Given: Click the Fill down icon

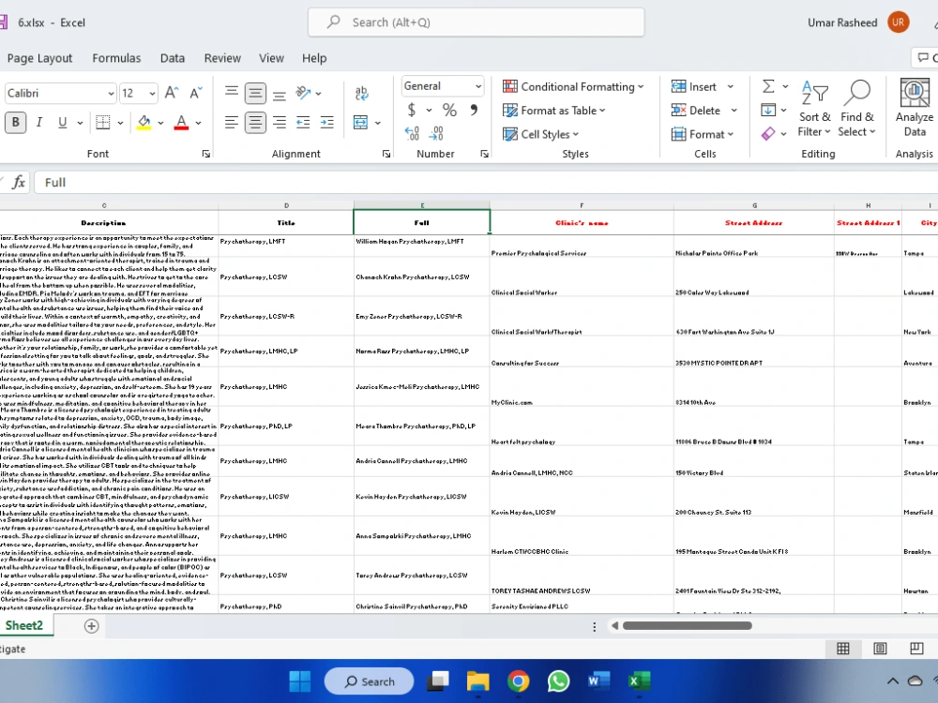Looking at the screenshot, I should pos(769,110).
